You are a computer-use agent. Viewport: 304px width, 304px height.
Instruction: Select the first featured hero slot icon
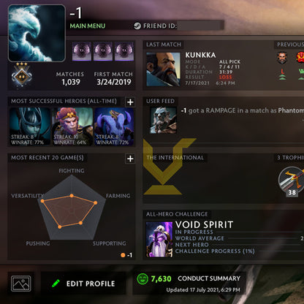(x=82, y=51)
